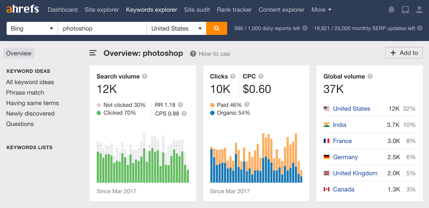Open United States country link

click(352, 109)
